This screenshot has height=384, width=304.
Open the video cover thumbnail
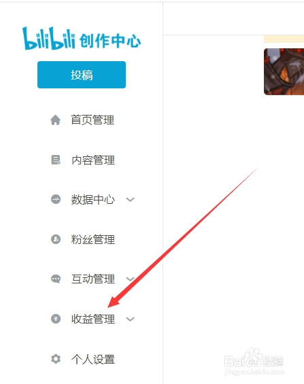coord(284,71)
